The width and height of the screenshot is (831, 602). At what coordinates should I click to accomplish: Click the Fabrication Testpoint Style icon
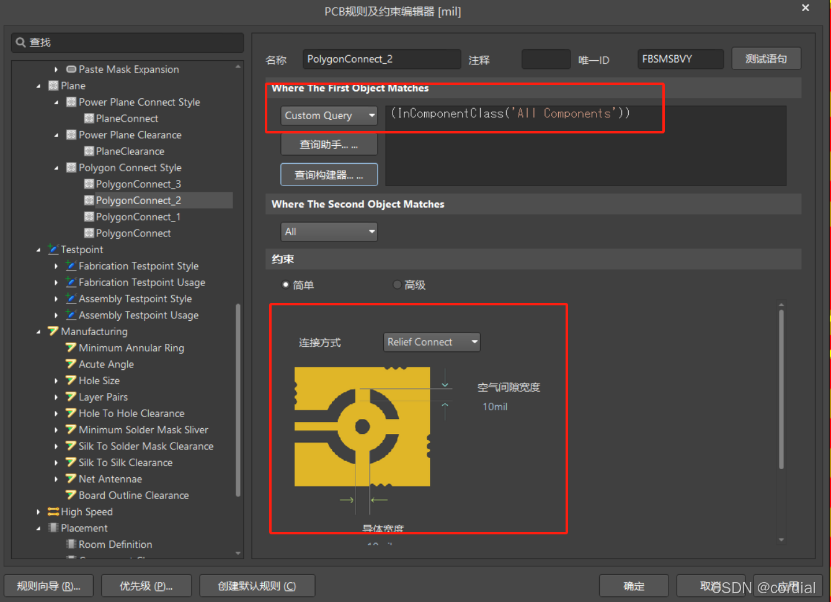click(71, 266)
